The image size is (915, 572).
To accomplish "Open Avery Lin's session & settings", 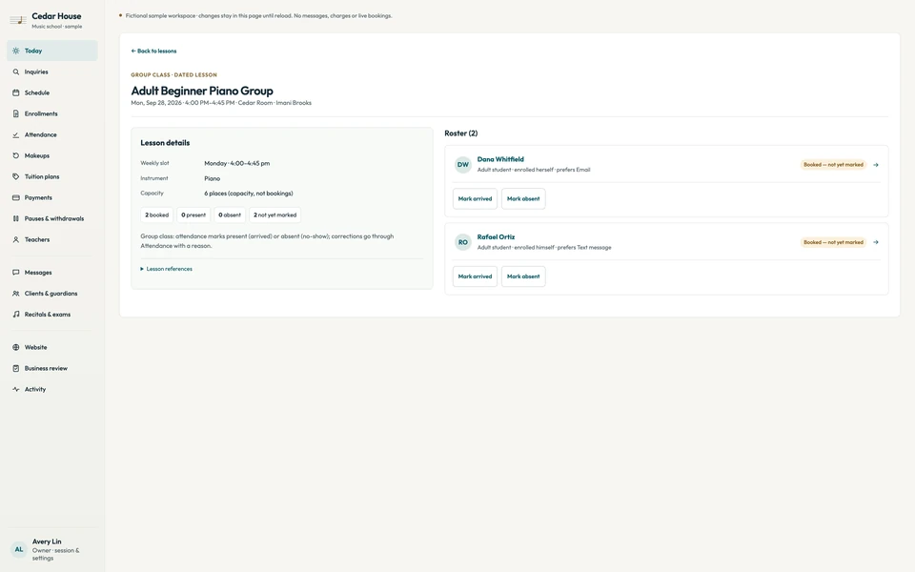I will point(51,549).
